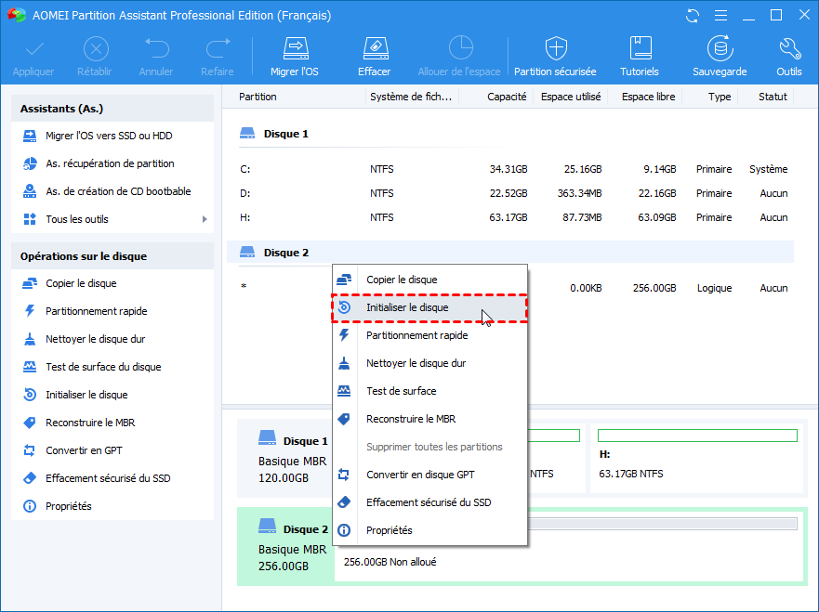Sort by the Capacité column header
This screenshot has height=612, width=819.
tap(507, 97)
